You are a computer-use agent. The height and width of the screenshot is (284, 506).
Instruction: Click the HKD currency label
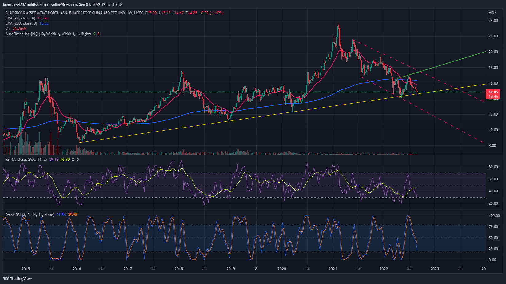point(492,13)
